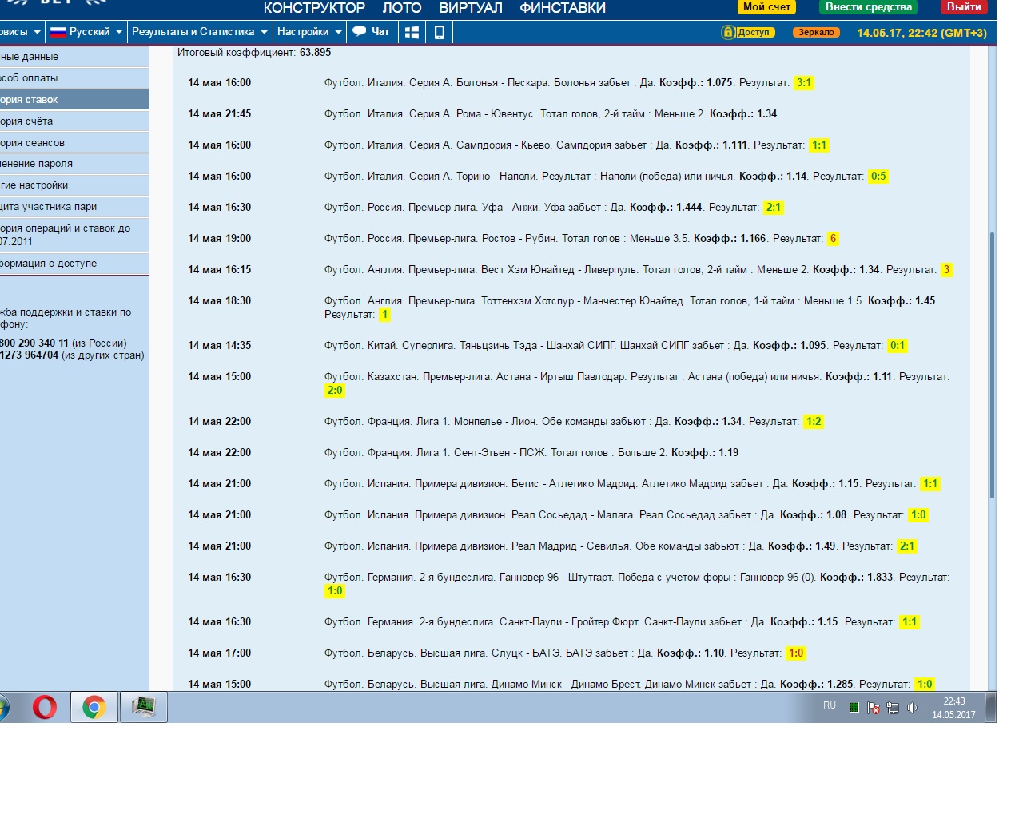Open информация о доступе sidebar item
The image size is (1023, 818).
pyautogui.click(x=74, y=264)
